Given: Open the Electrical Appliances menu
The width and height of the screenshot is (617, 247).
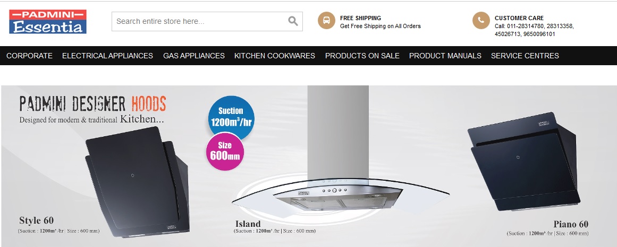Looking at the screenshot, I should [x=107, y=56].
